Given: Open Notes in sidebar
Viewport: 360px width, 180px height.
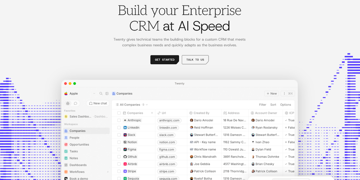Looking at the screenshot, I should pyautogui.click(x=86, y=158).
